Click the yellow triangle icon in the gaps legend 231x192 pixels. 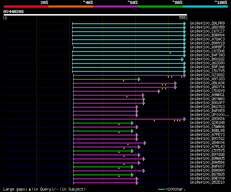pyautogui.click(x=30, y=189)
